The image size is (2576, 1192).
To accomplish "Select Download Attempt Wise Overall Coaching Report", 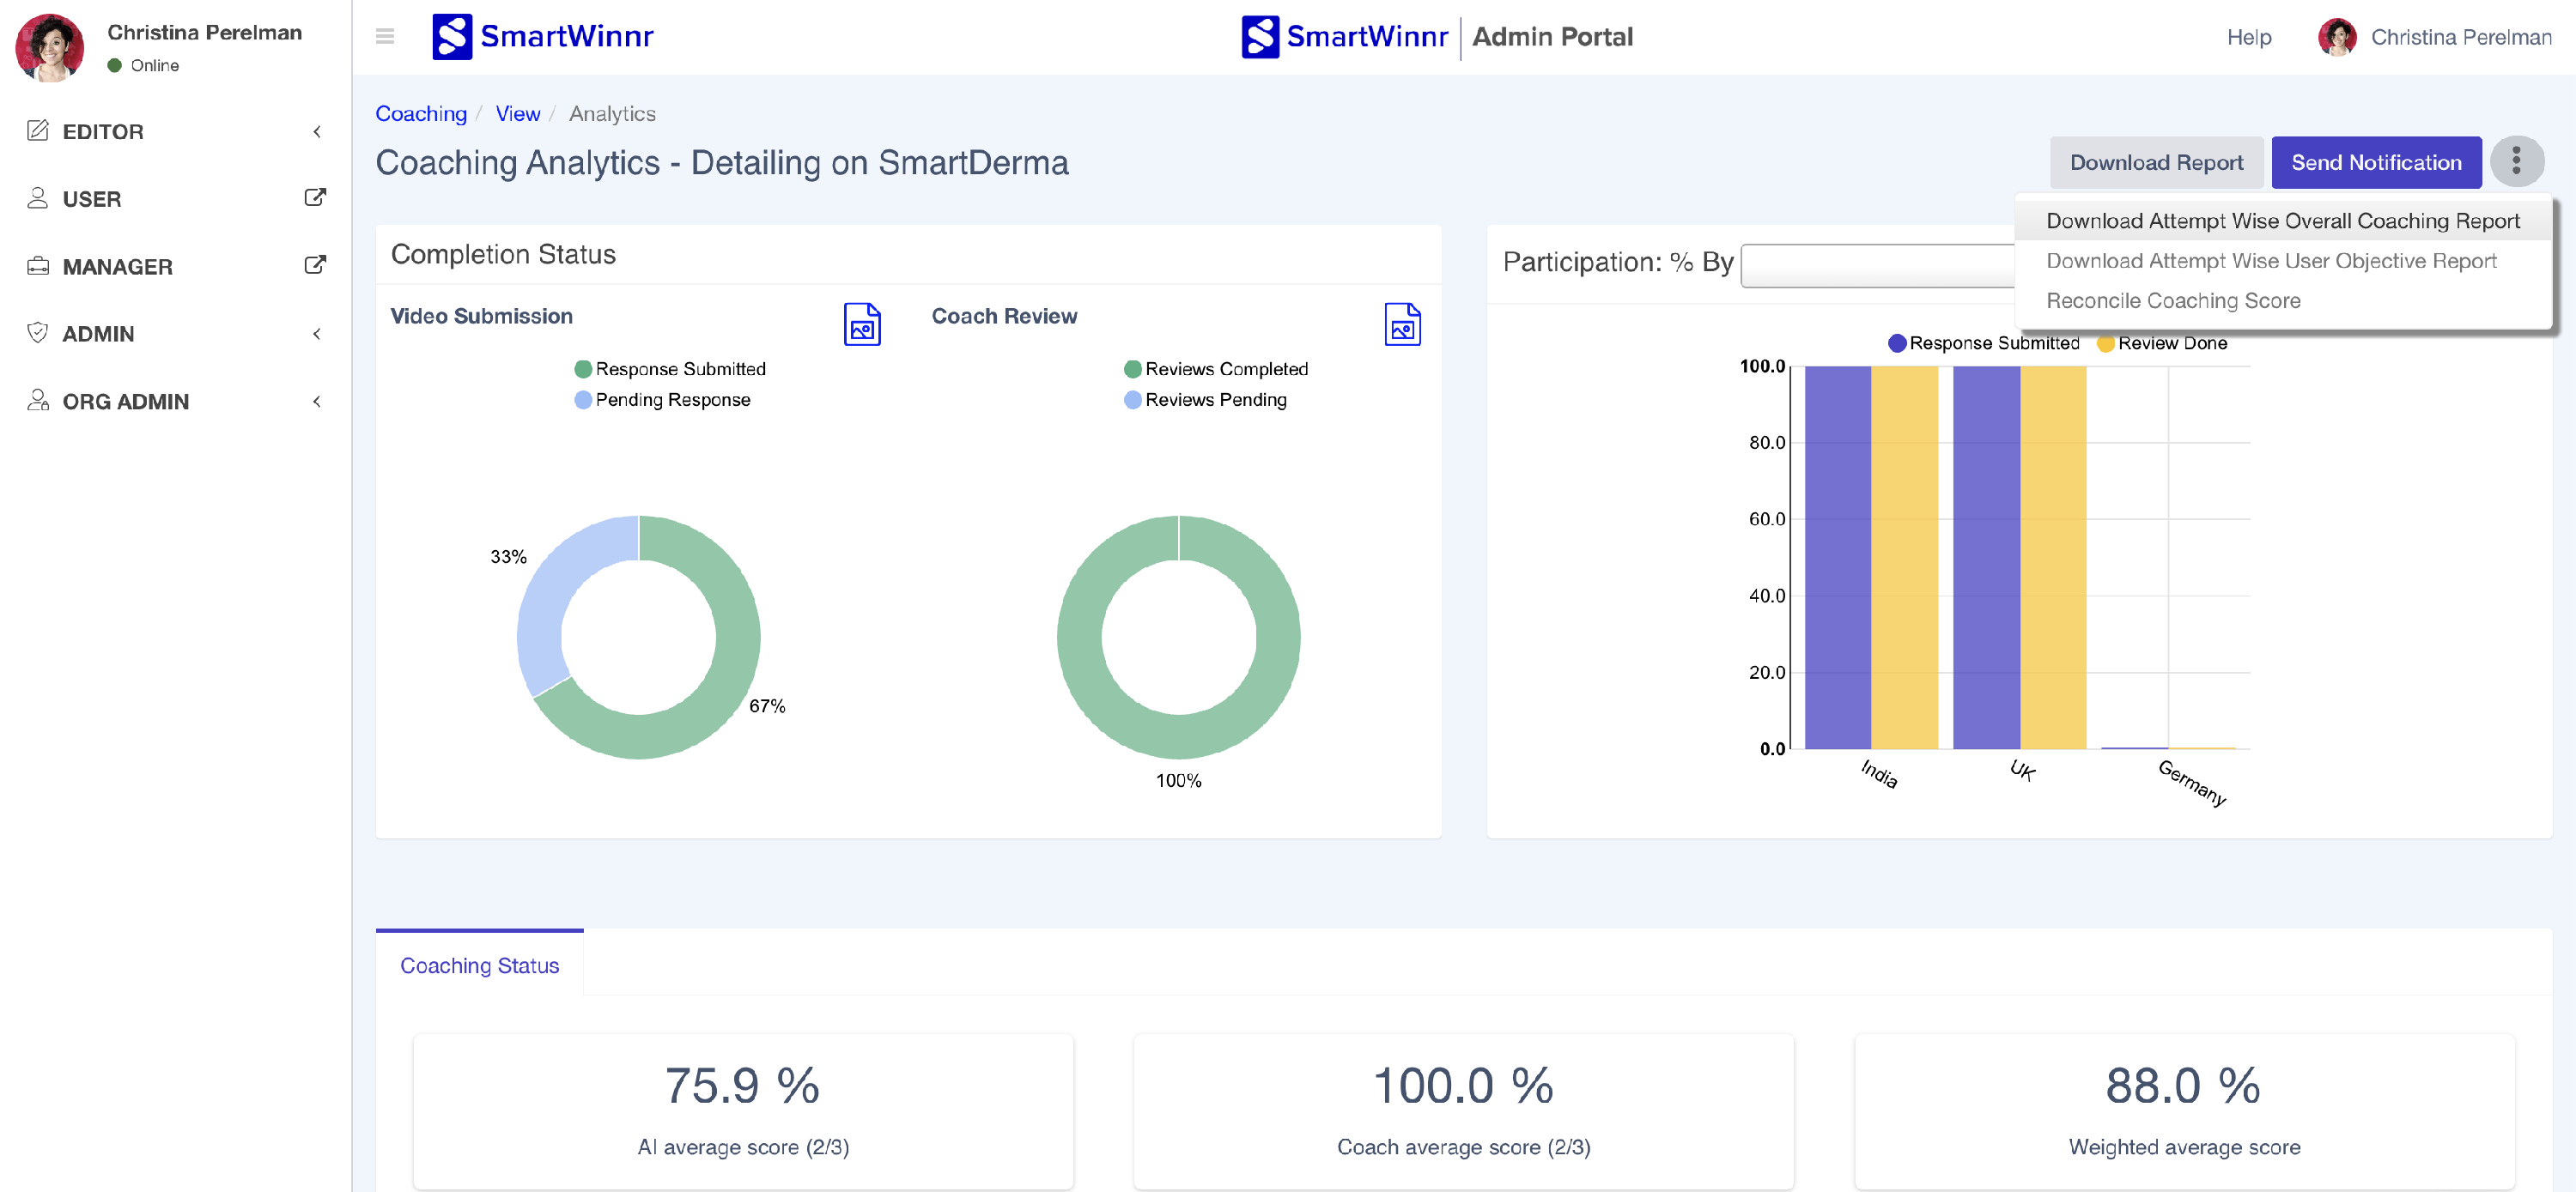I will pos(2282,221).
